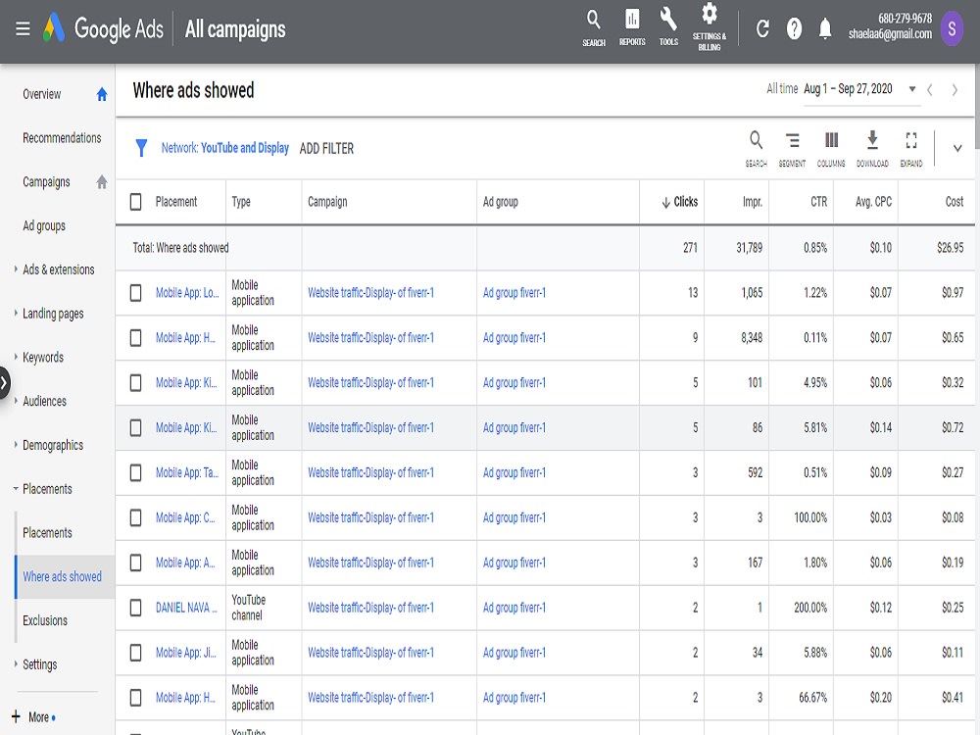Screen dimensions: 980x735
Task: Sort table by Clicks column header
Action: pyautogui.click(x=679, y=202)
